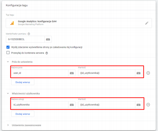Click Dodaj wiersz under Właściwości użytkownika
Image resolution: width=158 pixels, height=131 pixels.
tap(23, 114)
